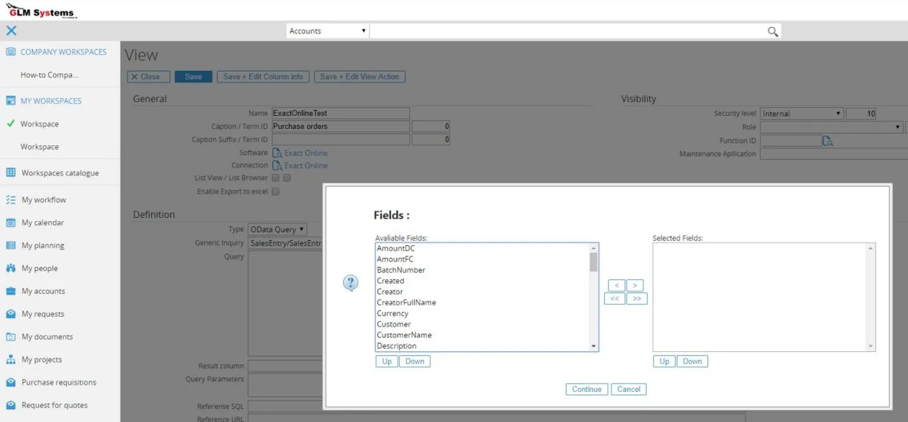Open the My calendar sidebar icon
The height and width of the screenshot is (422, 908).
point(11,223)
